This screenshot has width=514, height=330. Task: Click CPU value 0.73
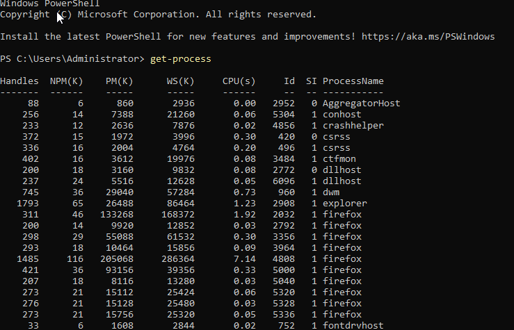pos(245,192)
